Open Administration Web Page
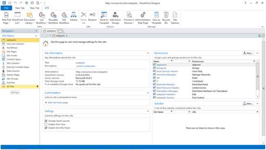The width and height of the screenshot is (266, 150). 143,18
